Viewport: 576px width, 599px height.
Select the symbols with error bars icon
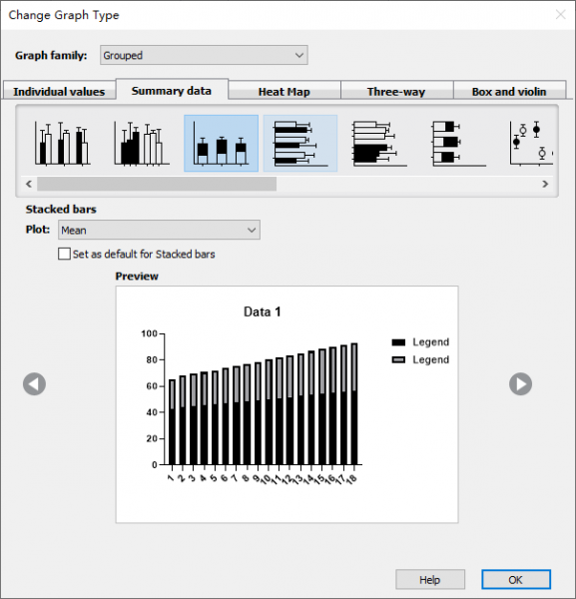(531, 143)
